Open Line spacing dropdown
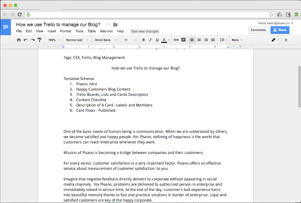 223,40
